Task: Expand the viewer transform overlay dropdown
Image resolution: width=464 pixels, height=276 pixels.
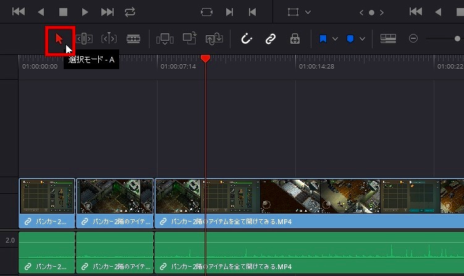Action: (x=308, y=12)
